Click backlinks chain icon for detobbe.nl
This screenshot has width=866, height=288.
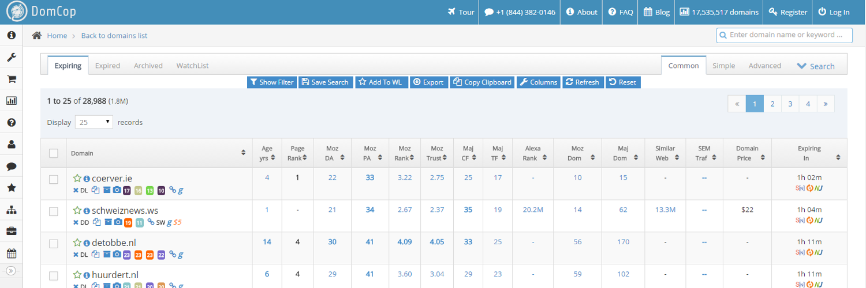[172, 255]
